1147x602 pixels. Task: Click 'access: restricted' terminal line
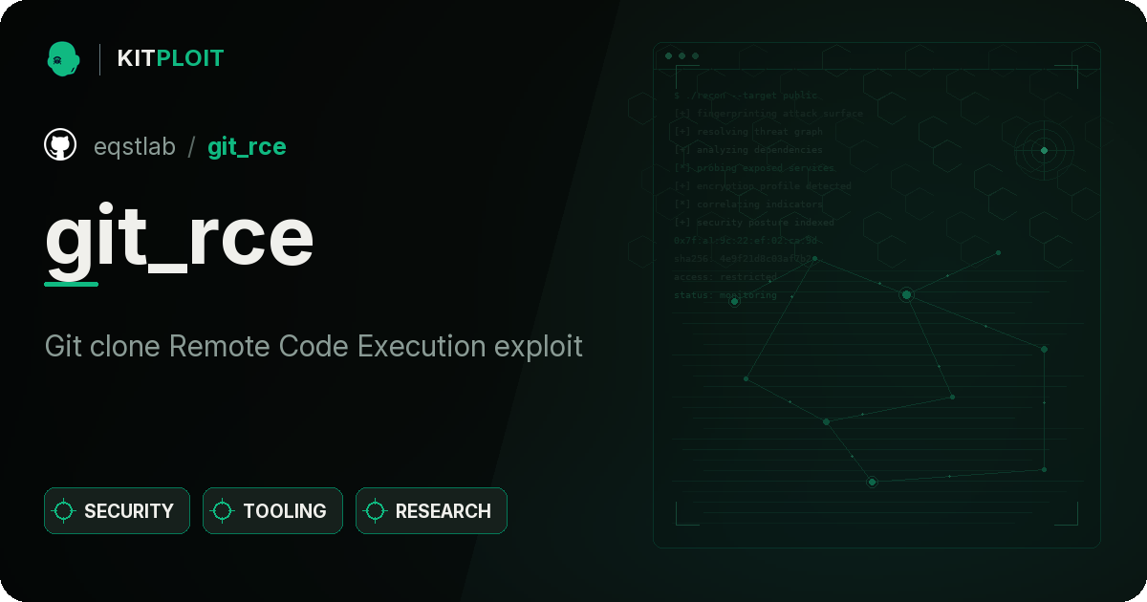[x=725, y=277]
